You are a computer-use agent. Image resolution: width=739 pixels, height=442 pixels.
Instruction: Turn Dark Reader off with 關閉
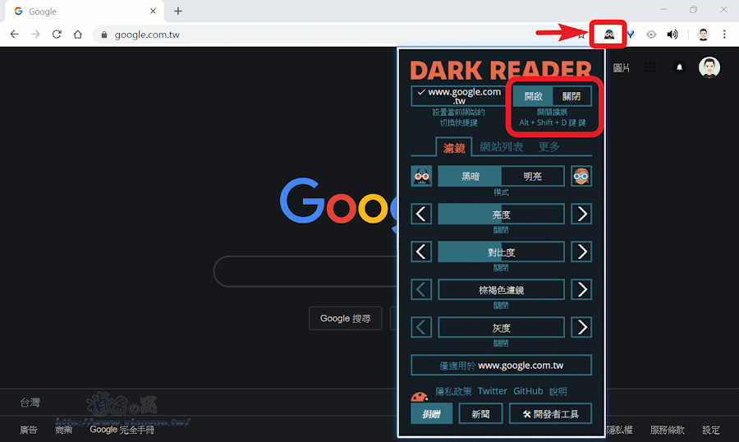(x=571, y=96)
